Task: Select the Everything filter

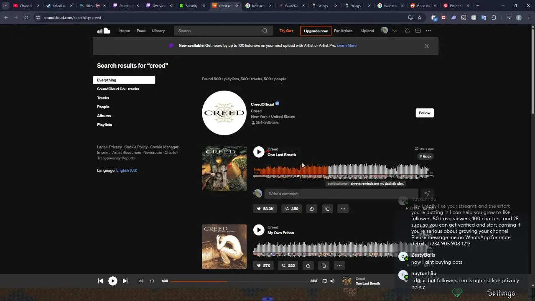Action: 124,80
